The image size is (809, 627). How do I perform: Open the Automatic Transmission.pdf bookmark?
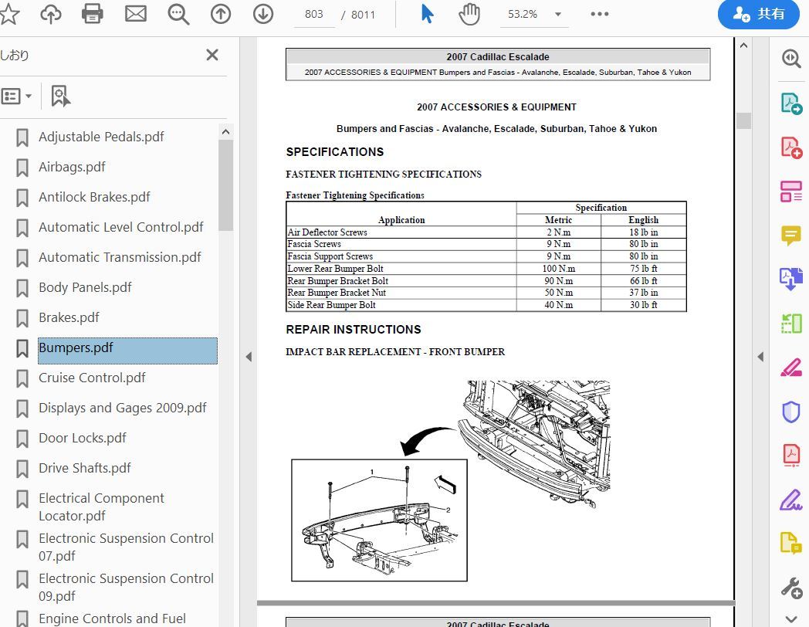pyautogui.click(x=120, y=257)
